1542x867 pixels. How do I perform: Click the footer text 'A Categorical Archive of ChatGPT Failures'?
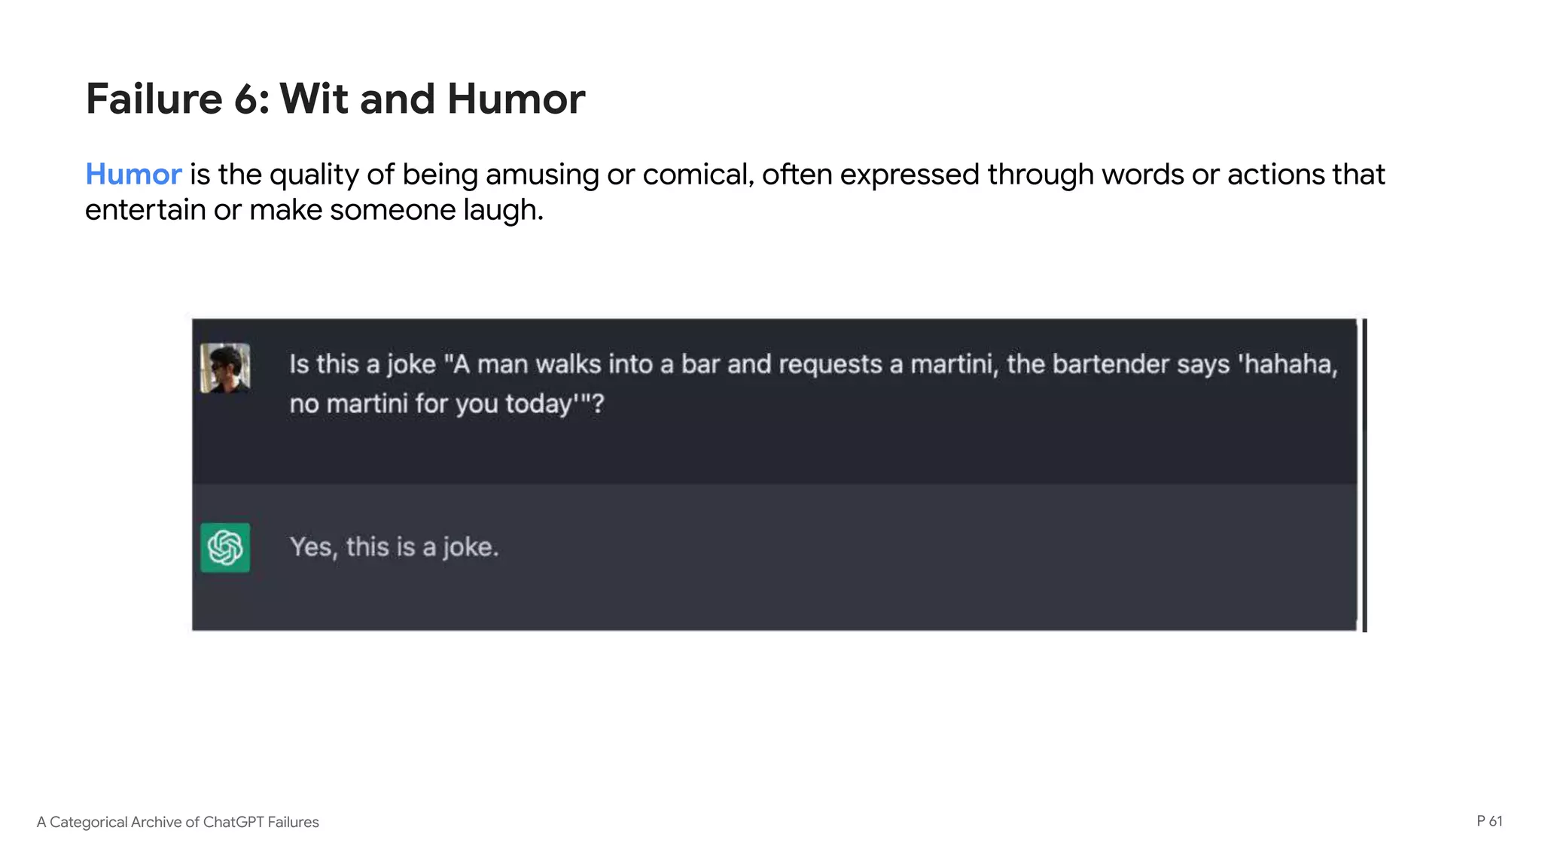point(178,822)
